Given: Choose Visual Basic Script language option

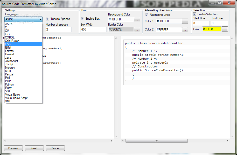Looking at the screenshot, I should (x=23, y=98).
